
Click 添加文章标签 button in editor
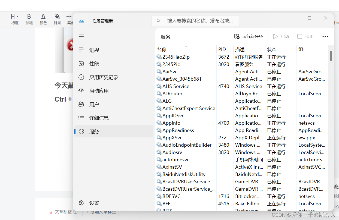(x=101, y=212)
